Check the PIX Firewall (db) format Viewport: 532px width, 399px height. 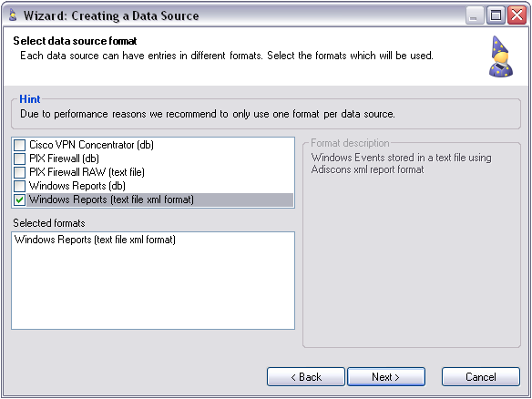(19, 159)
